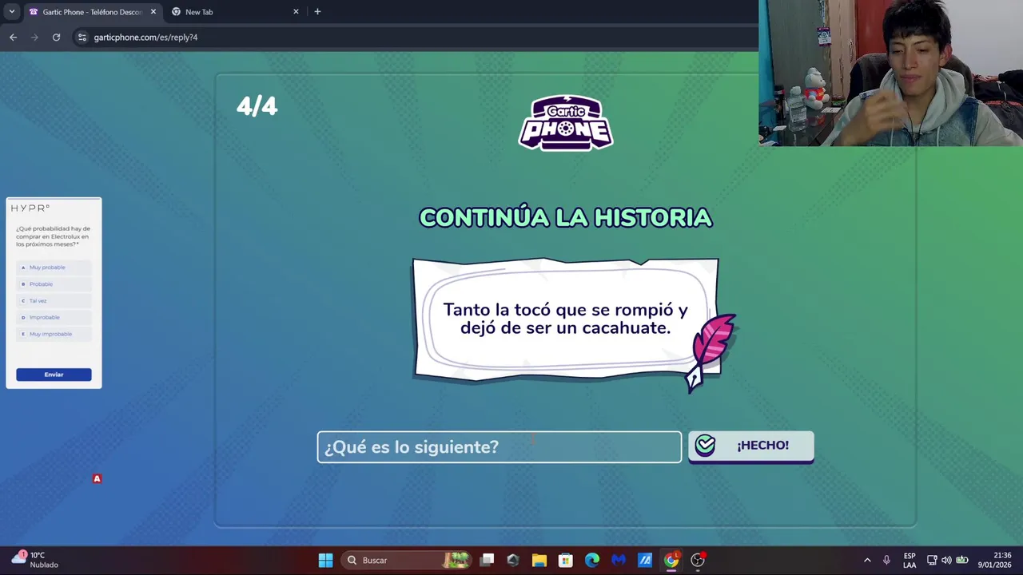Click the 4/4 round counter
The width and height of the screenshot is (1023, 575).
click(x=257, y=106)
